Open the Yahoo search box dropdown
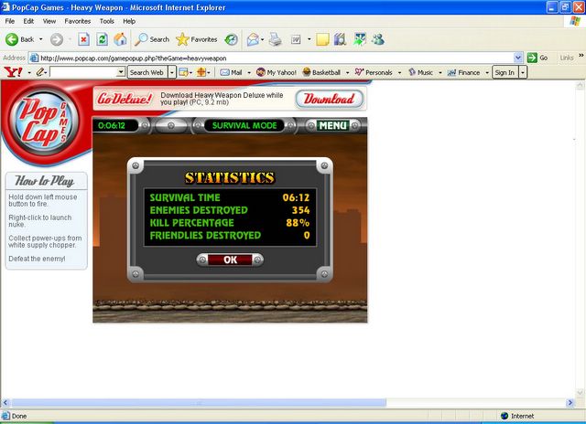This screenshot has height=424, width=586. (x=120, y=72)
